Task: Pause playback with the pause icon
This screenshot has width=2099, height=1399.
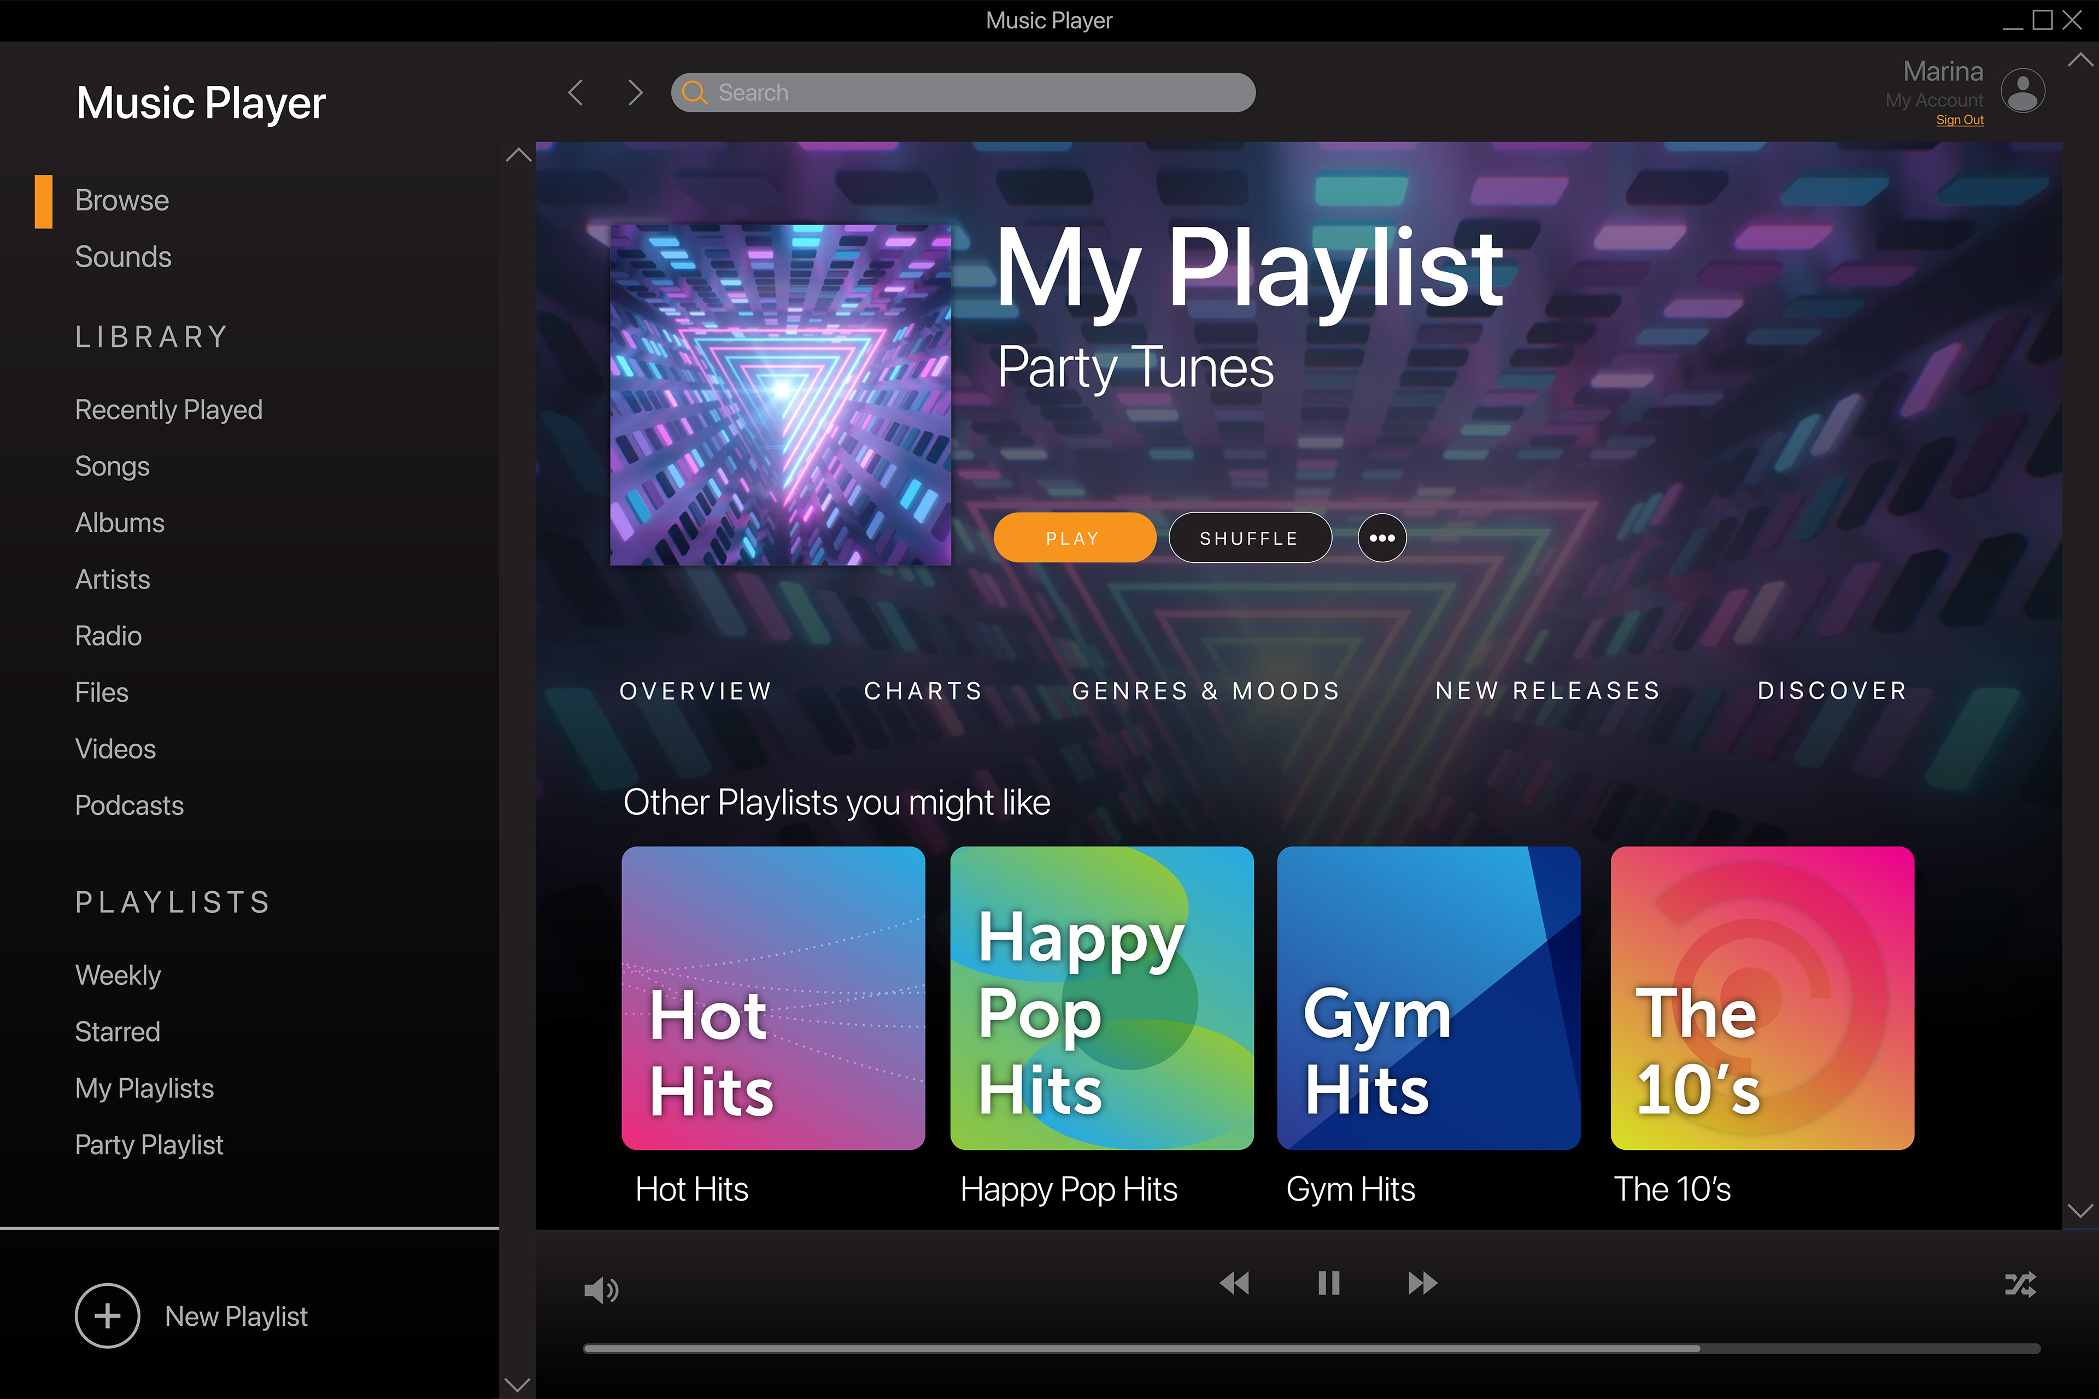Action: coord(1328,1283)
